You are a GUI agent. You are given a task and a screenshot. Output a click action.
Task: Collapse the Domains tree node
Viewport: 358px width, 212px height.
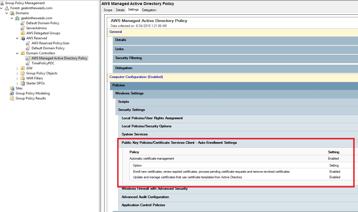coord(6,13)
